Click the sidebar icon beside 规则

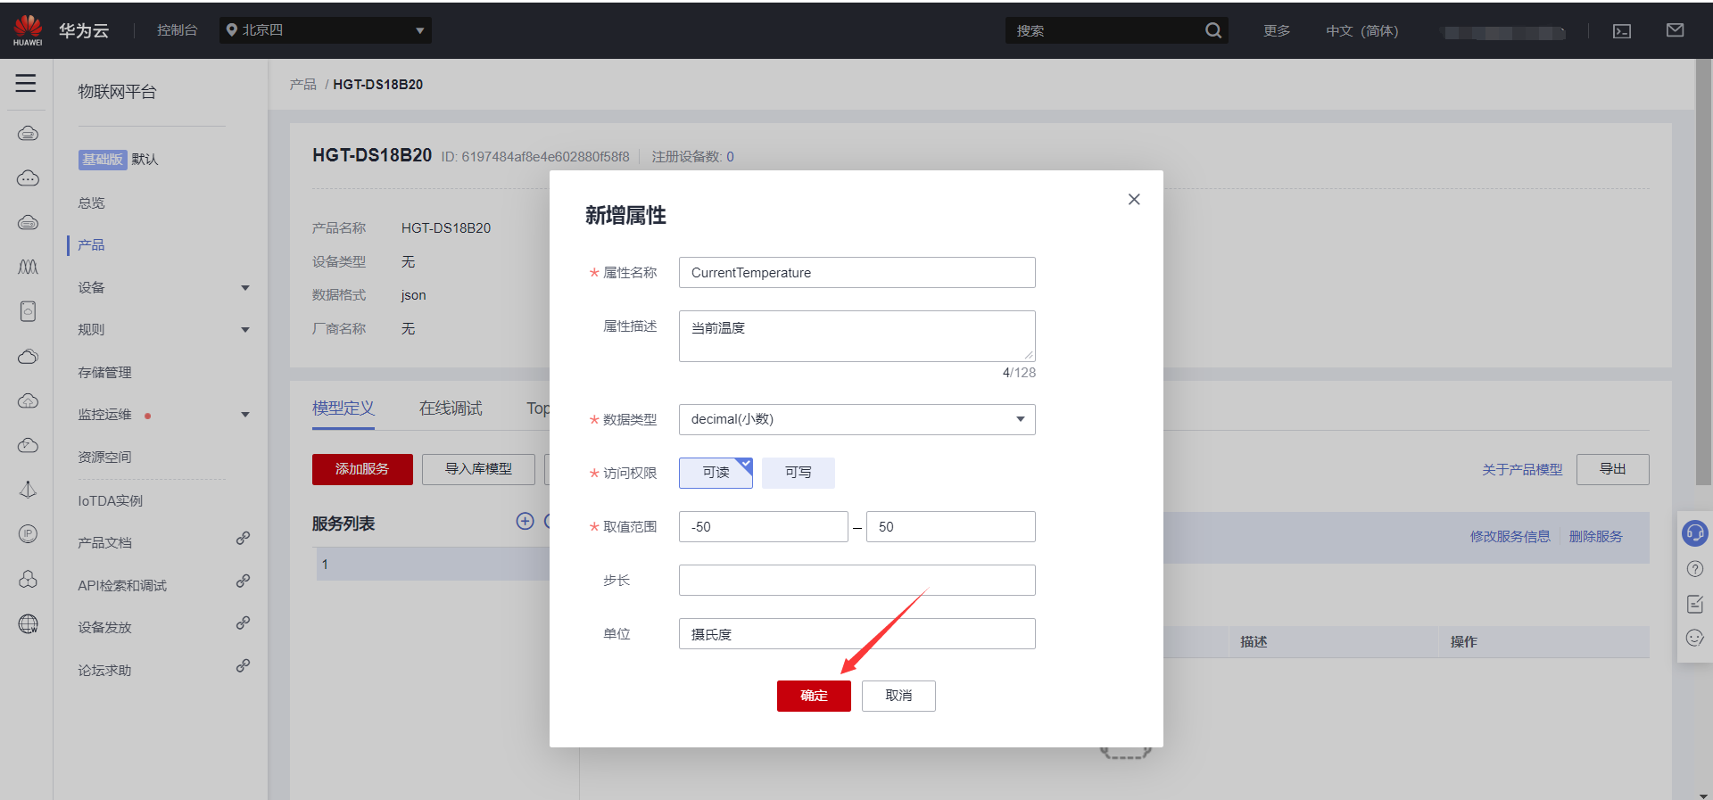28,311
